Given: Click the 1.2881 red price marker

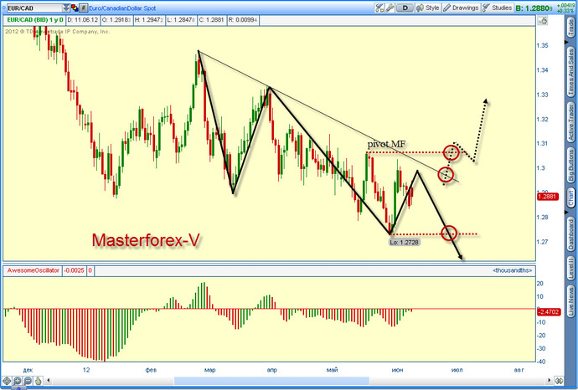Looking at the screenshot, I should click(x=547, y=197).
